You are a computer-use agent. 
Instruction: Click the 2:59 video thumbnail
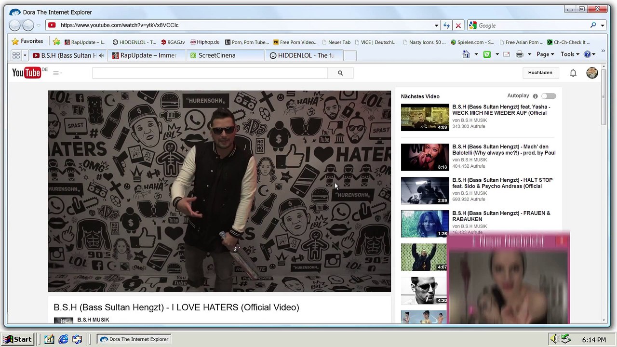point(425,190)
